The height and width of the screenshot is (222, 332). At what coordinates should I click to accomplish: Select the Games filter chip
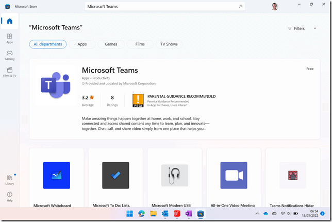[x=111, y=44]
